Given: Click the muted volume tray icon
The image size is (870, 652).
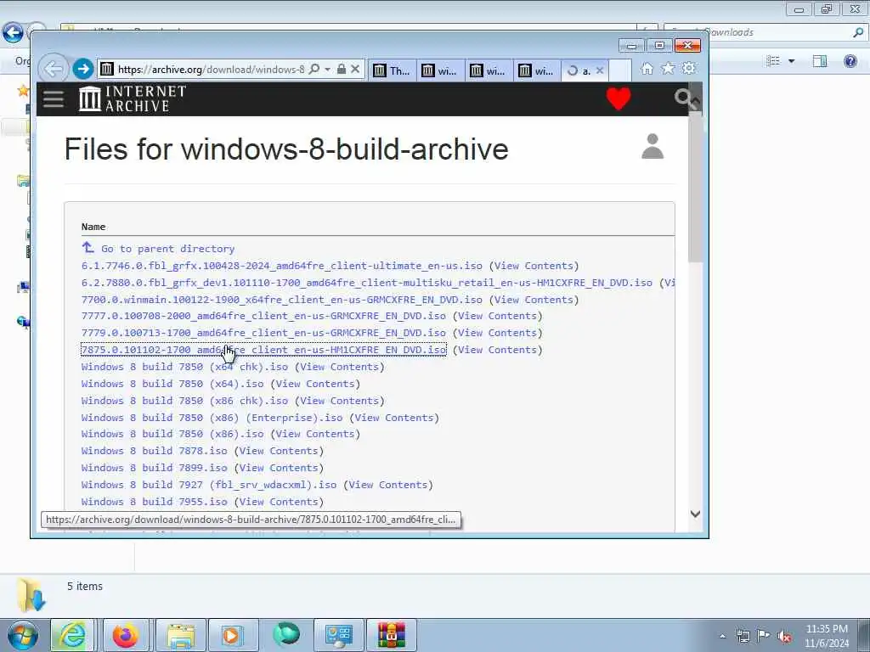Looking at the screenshot, I should [784, 637].
